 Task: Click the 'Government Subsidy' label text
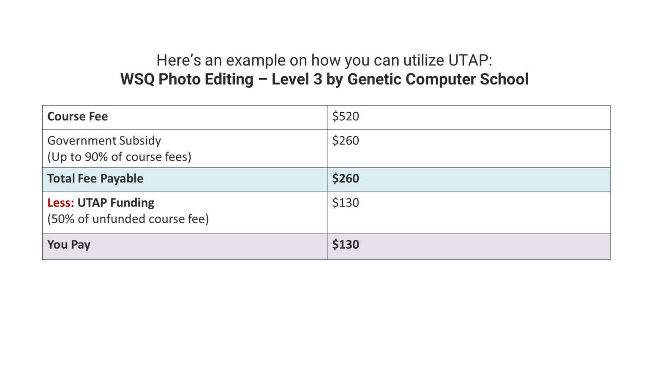point(104,141)
